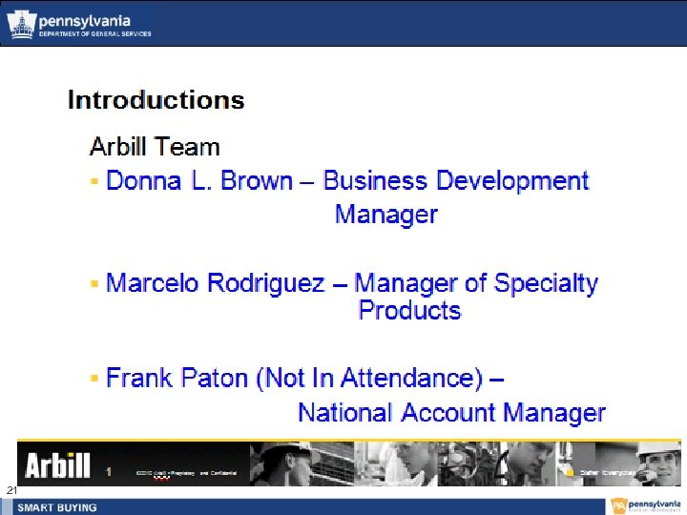This screenshot has width=687, height=515.
Task: Click the 'pennsylvania' wordmark in the header
Action: pos(85,21)
